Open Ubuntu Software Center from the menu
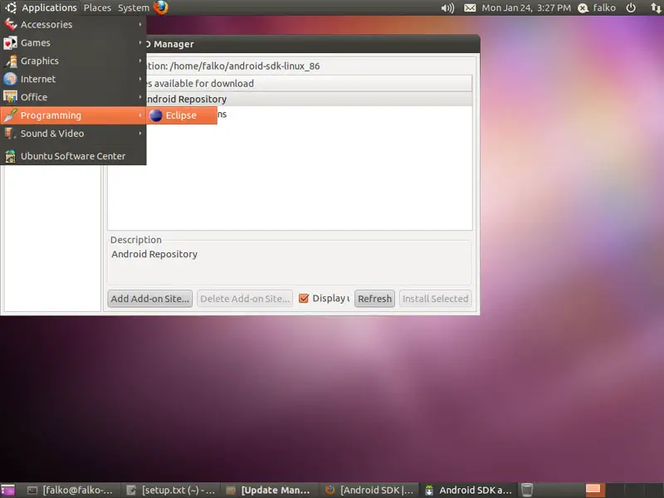The height and width of the screenshot is (498, 664). tap(73, 156)
